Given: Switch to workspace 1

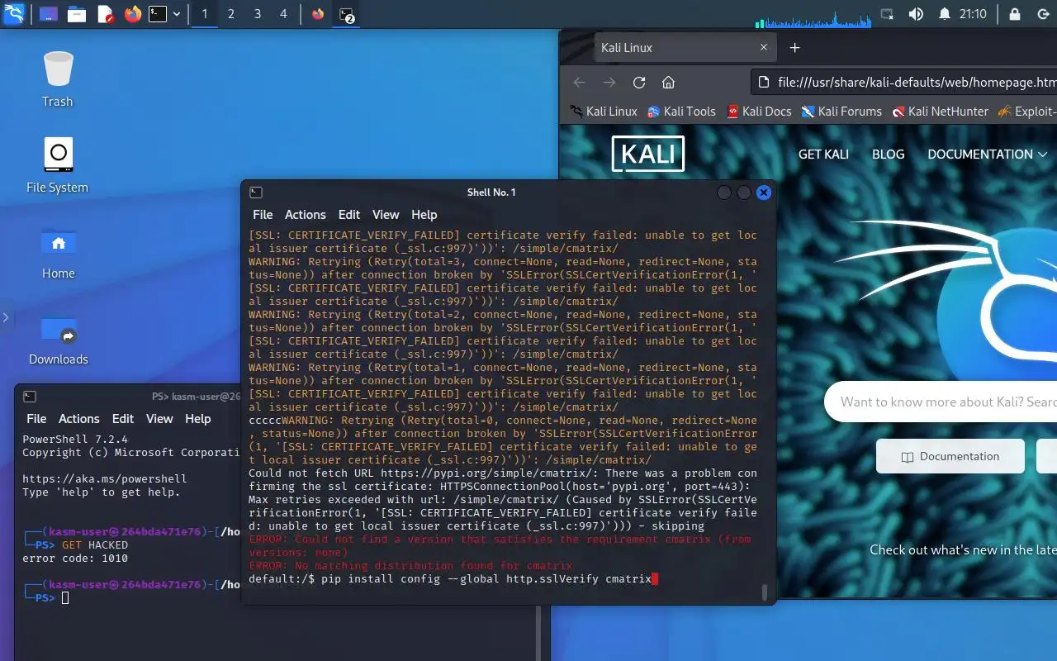Looking at the screenshot, I should pyautogui.click(x=205, y=14).
